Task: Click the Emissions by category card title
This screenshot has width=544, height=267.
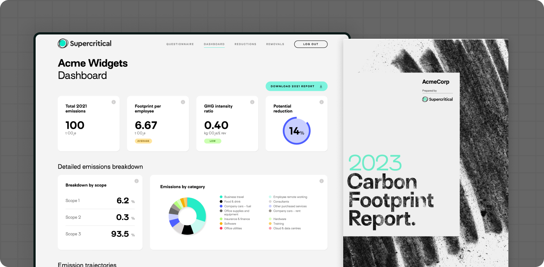Action: [x=182, y=187]
